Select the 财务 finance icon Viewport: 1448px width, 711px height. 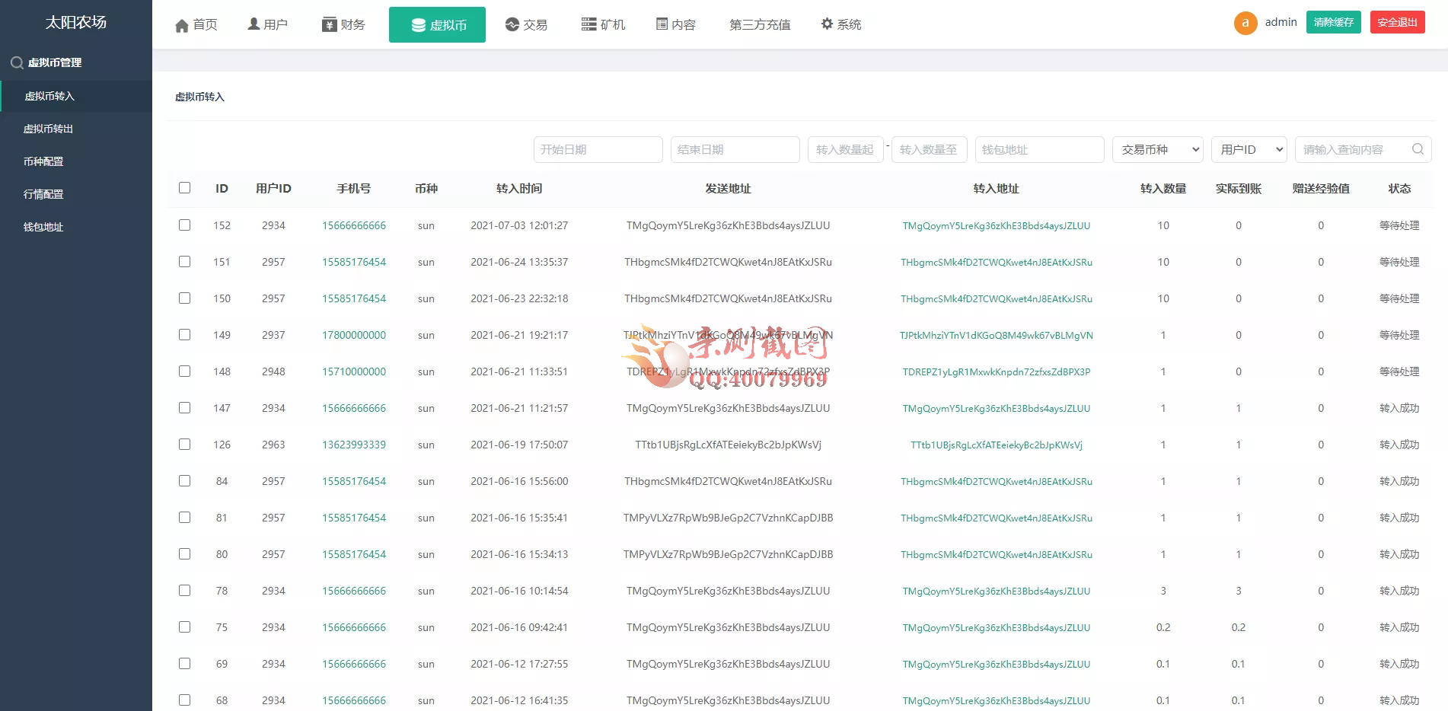(327, 24)
